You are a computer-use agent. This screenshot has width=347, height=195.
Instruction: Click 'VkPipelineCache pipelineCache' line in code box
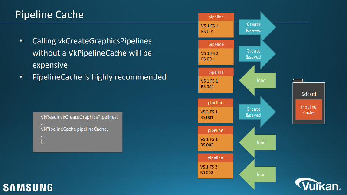tap(74, 129)
